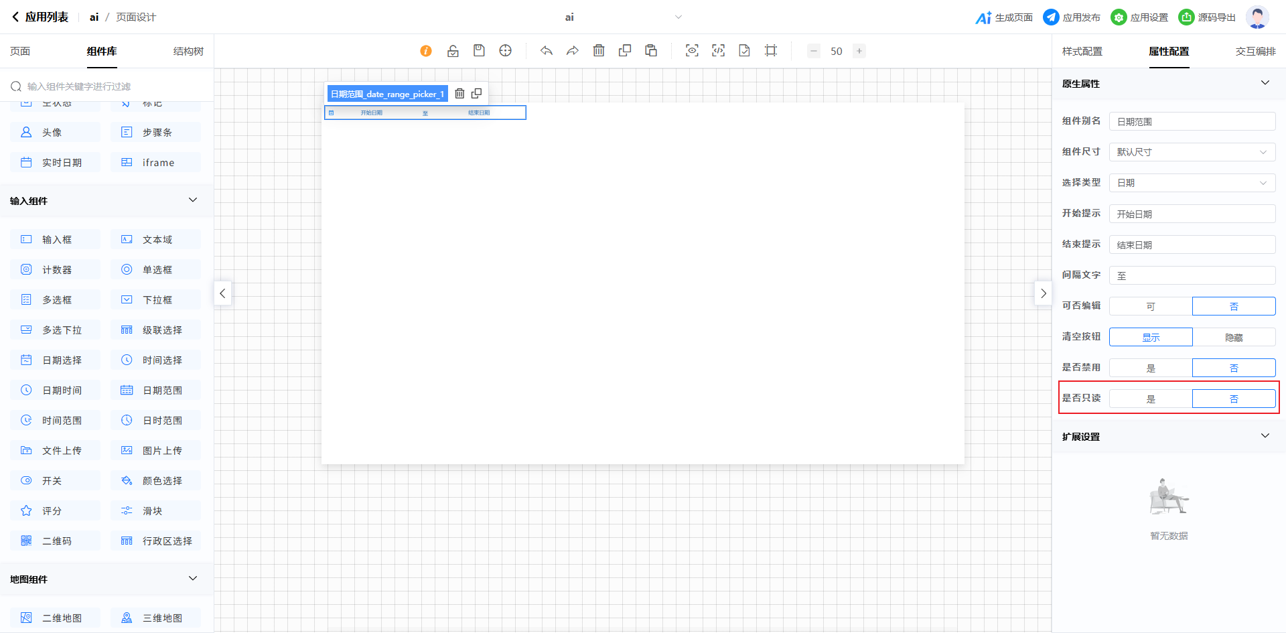The height and width of the screenshot is (633, 1286).
Task: Click the preview eye icon in toolbar
Action: tap(692, 51)
